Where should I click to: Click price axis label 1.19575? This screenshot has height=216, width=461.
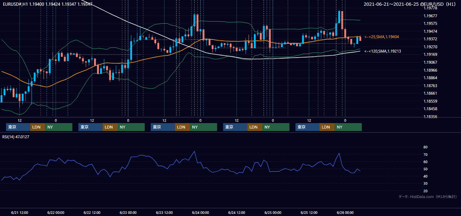[x=430, y=23]
